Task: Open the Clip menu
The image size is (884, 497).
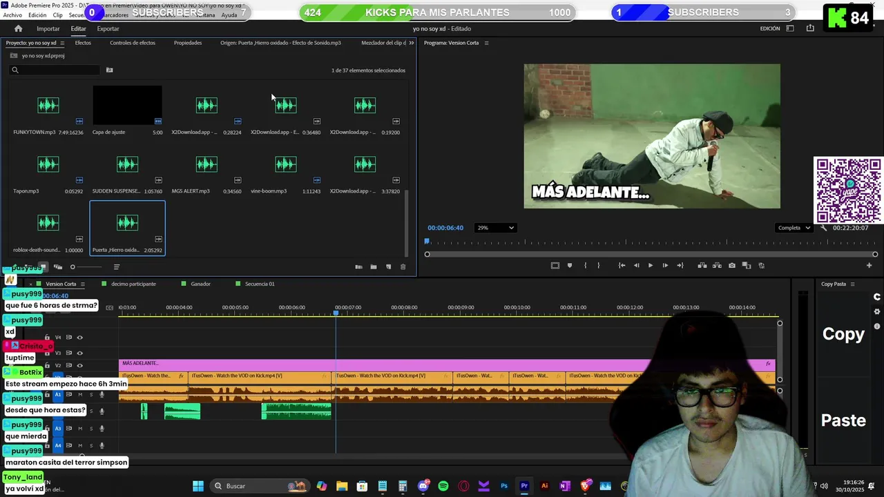Action: (x=58, y=15)
